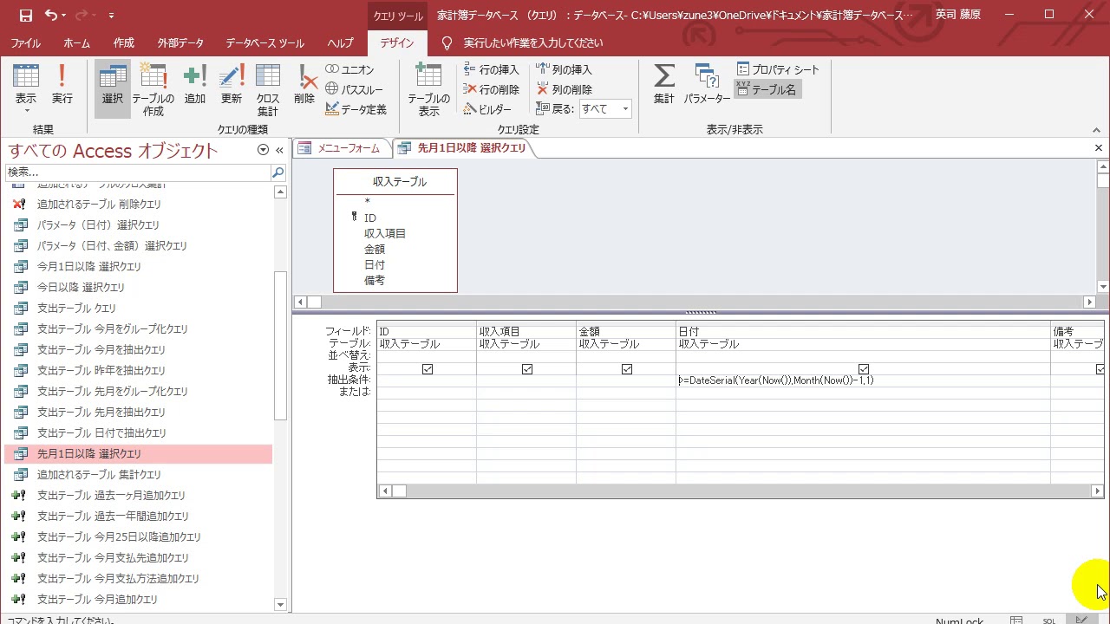
Task: Click 列の挿入 insert columns
Action: (x=565, y=69)
